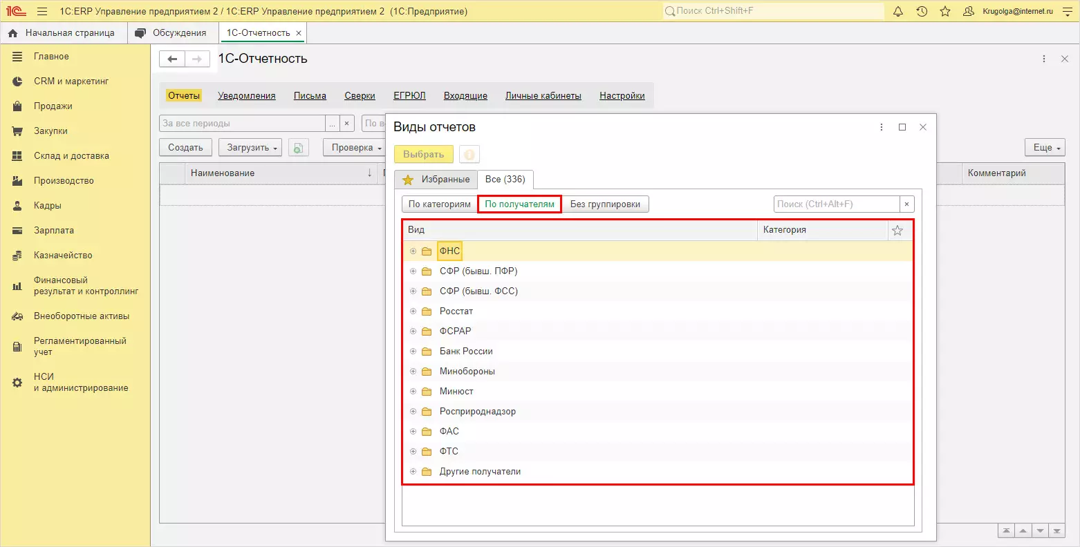Click the notifications bell icon

pos(898,11)
